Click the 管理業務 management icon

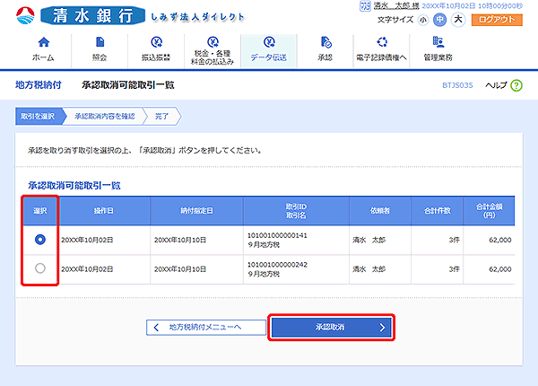click(438, 42)
